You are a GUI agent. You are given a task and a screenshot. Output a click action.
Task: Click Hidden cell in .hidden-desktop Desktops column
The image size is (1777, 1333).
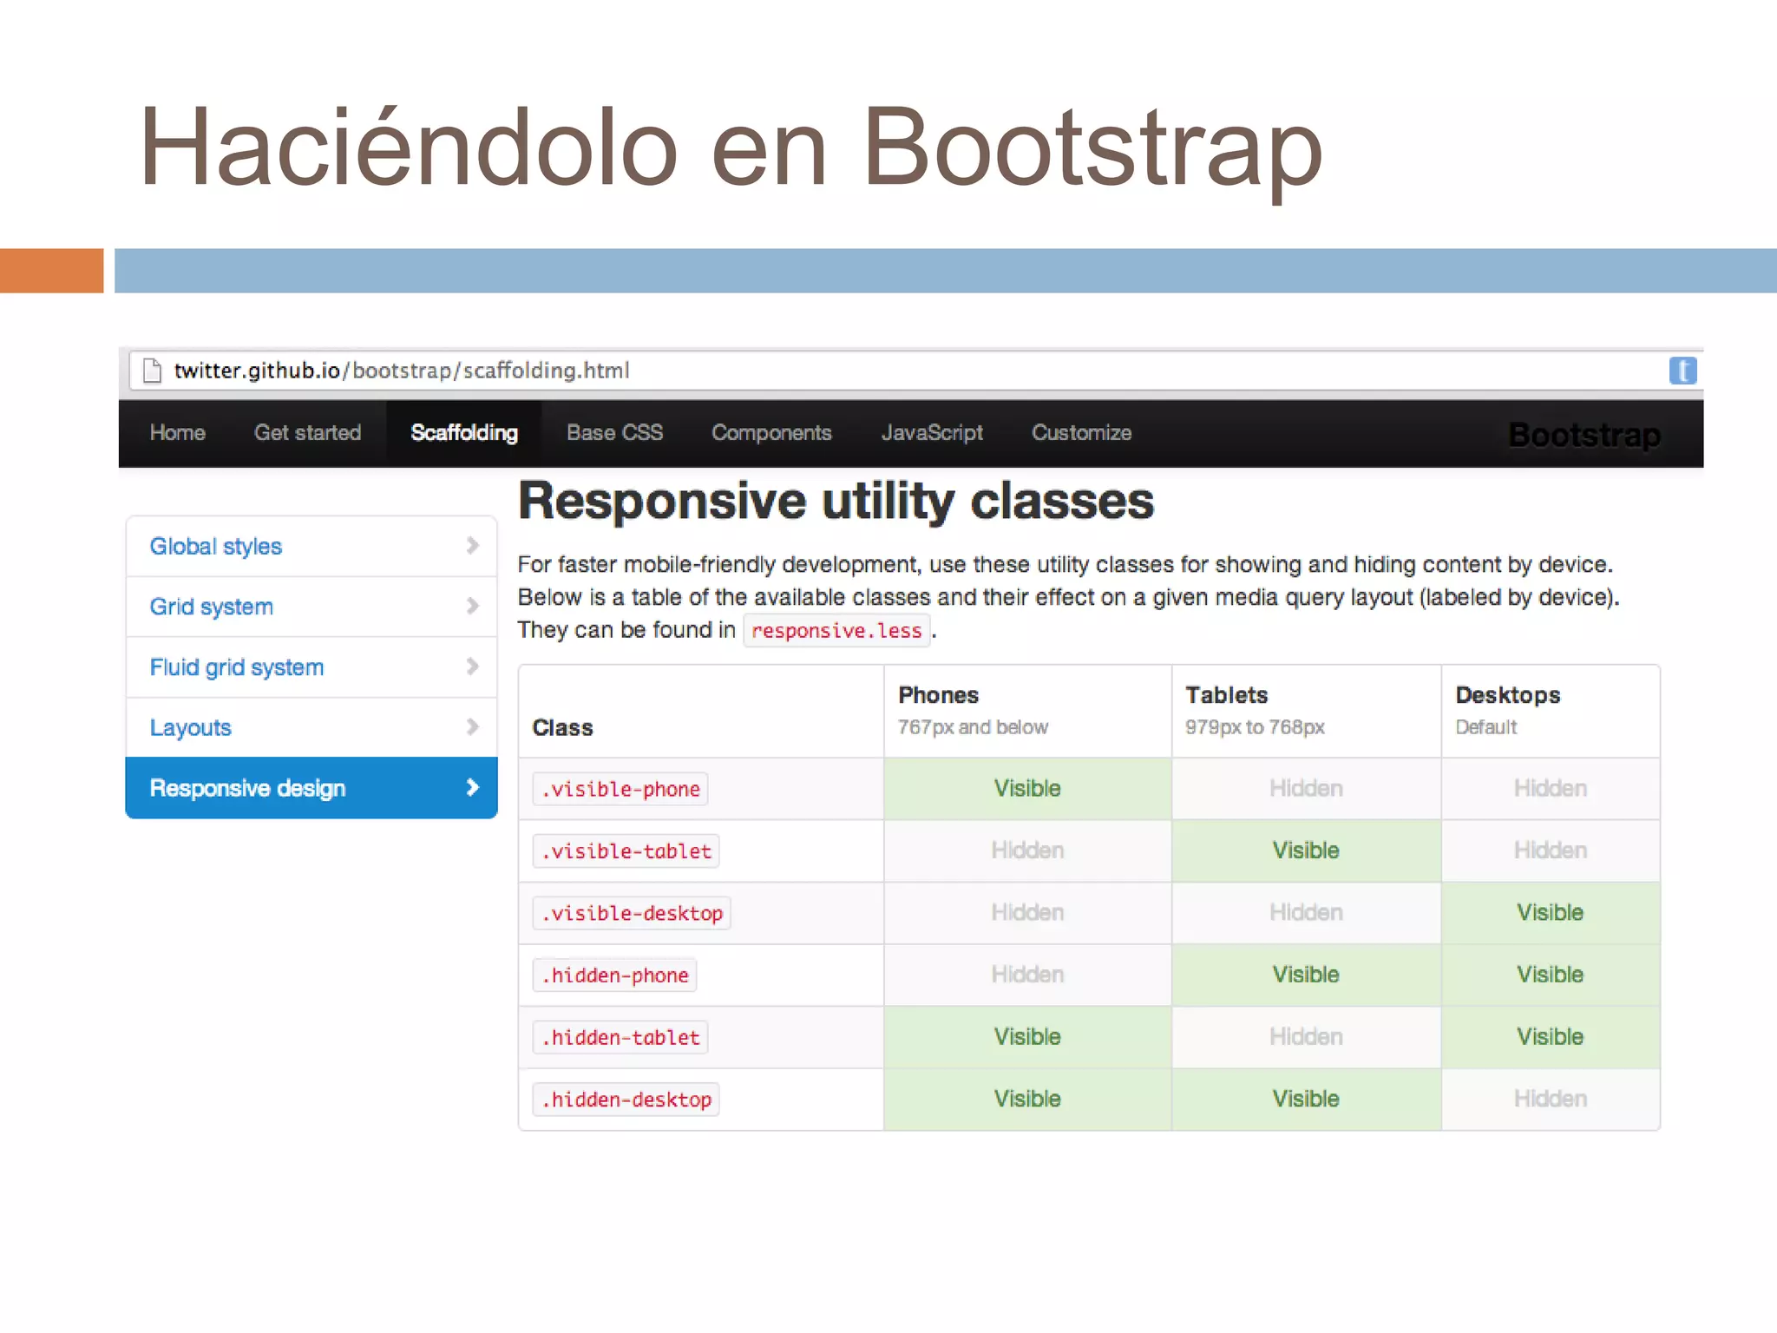(x=1551, y=1099)
